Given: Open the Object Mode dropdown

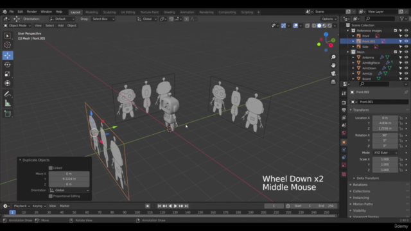Looking at the screenshot, I should [x=17, y=26].
